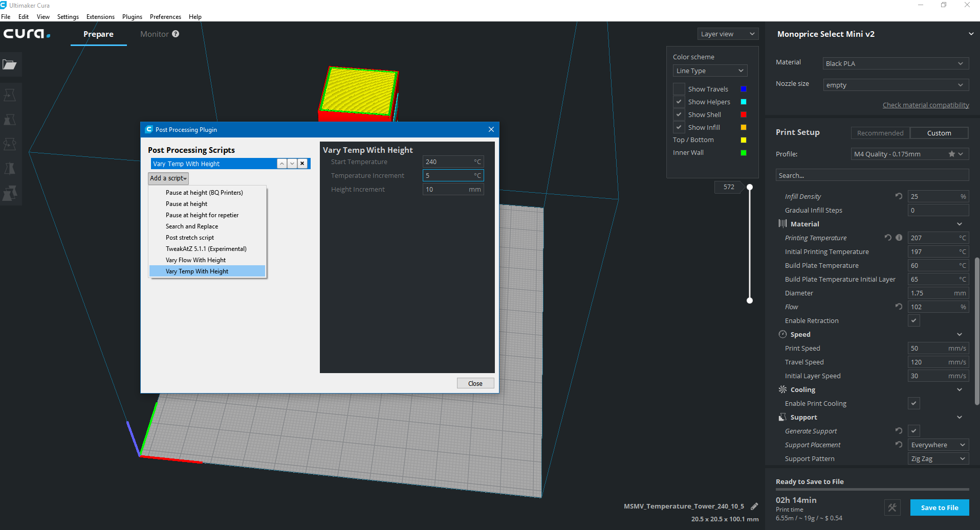Click the Cooling category fan icon
Image resolution: width=980 pixels, height=530 pixels.
coord(782,389)
